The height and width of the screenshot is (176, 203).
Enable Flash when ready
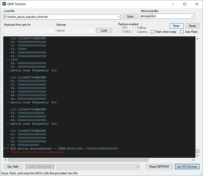click(152, 32)
